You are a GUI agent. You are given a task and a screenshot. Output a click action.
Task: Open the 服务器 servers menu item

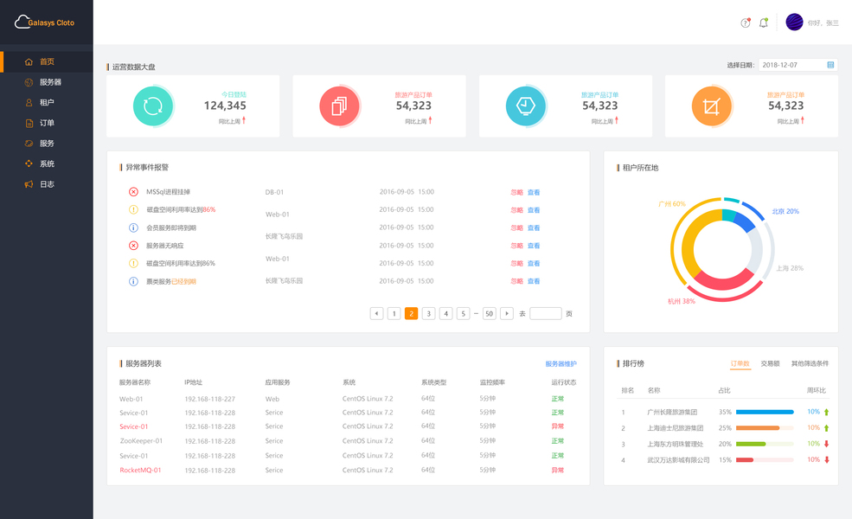pos(46,82)
